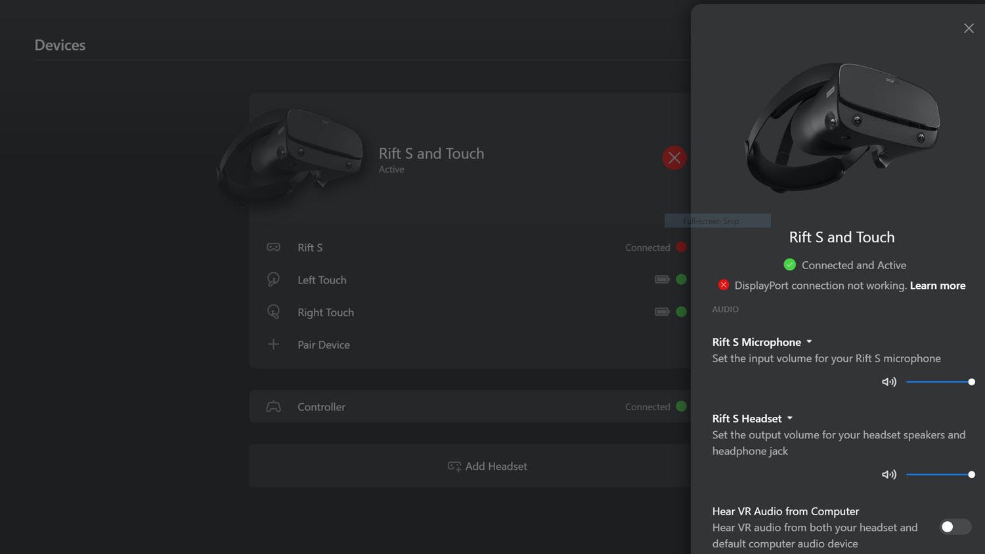Click the gamepad icon in the Controller row

273,407
